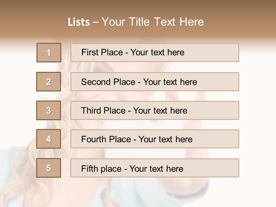Click the number 3 box
This screenshot has width=276, height=207.
(49, 110)
